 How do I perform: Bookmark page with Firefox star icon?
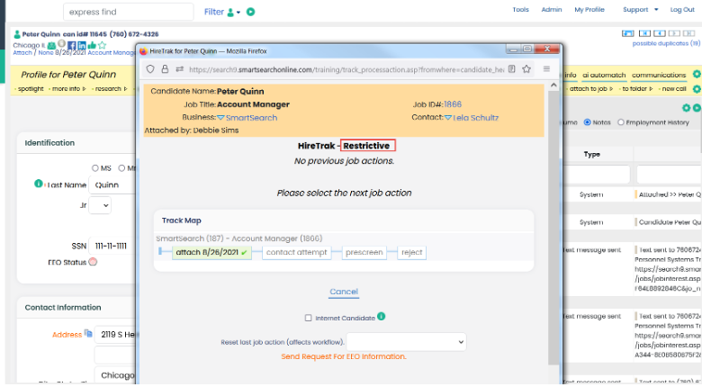click(526, 68)
